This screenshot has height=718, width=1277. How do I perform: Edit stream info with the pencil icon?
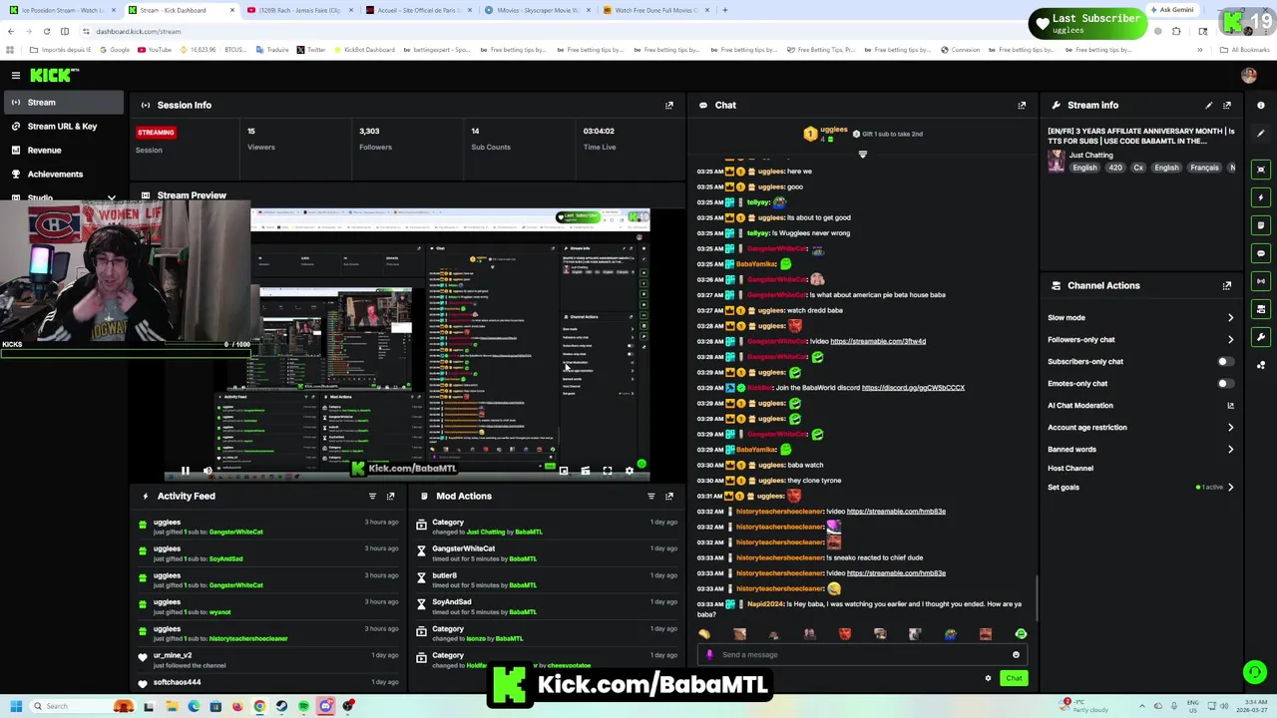click(x=1209, y=105)
